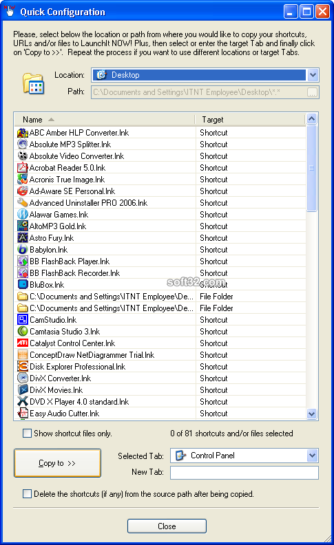Viewport: 334px width, 545px height.
Task: Click the DivX Converter icon
Action: [x=23, y=378]
